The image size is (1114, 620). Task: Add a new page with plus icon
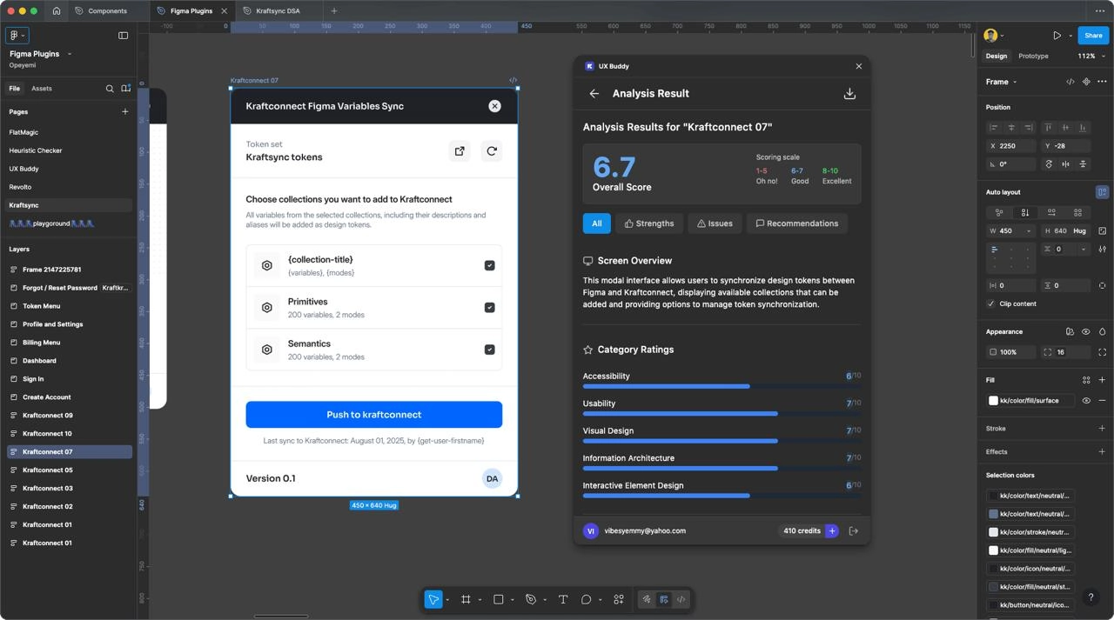click(x=124, y=111)
